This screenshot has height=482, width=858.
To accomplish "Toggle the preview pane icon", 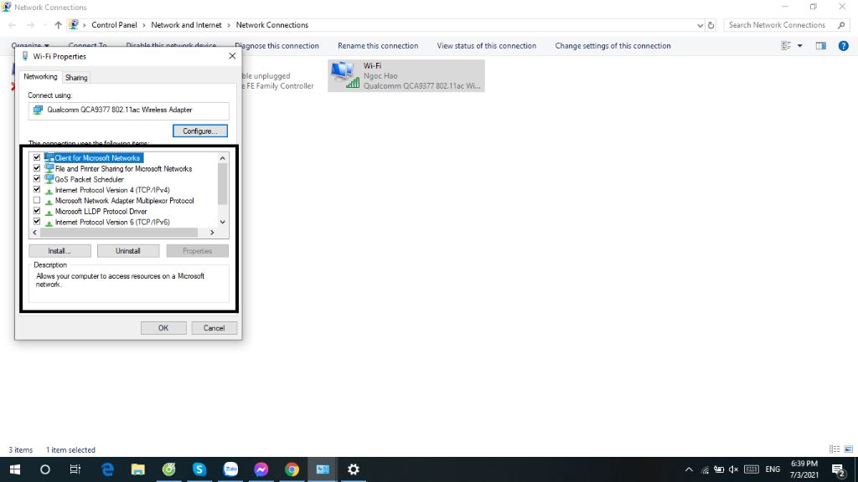I will click(821, 46).
